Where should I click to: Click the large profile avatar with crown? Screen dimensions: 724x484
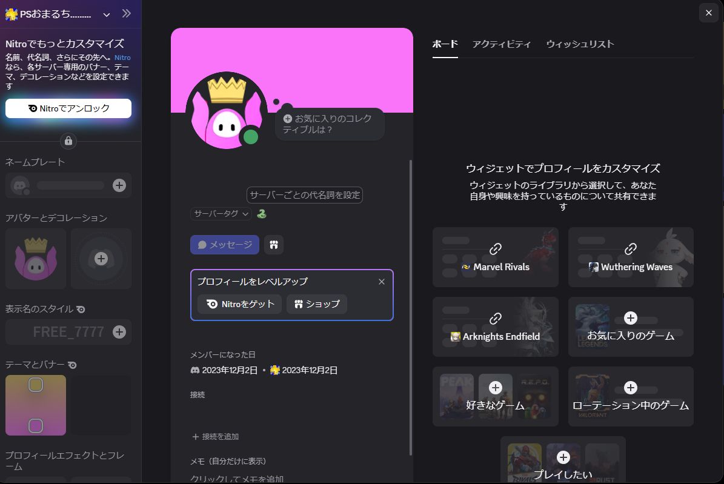pos(226,111)
